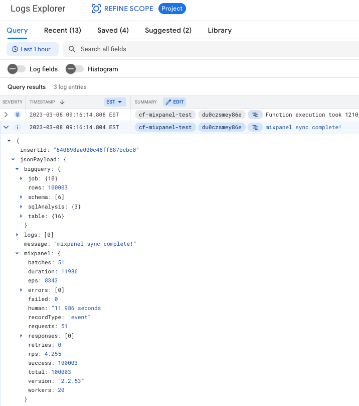359x406 pixels.
Task: Collapse the root JSON object
Action: [9, 141]
